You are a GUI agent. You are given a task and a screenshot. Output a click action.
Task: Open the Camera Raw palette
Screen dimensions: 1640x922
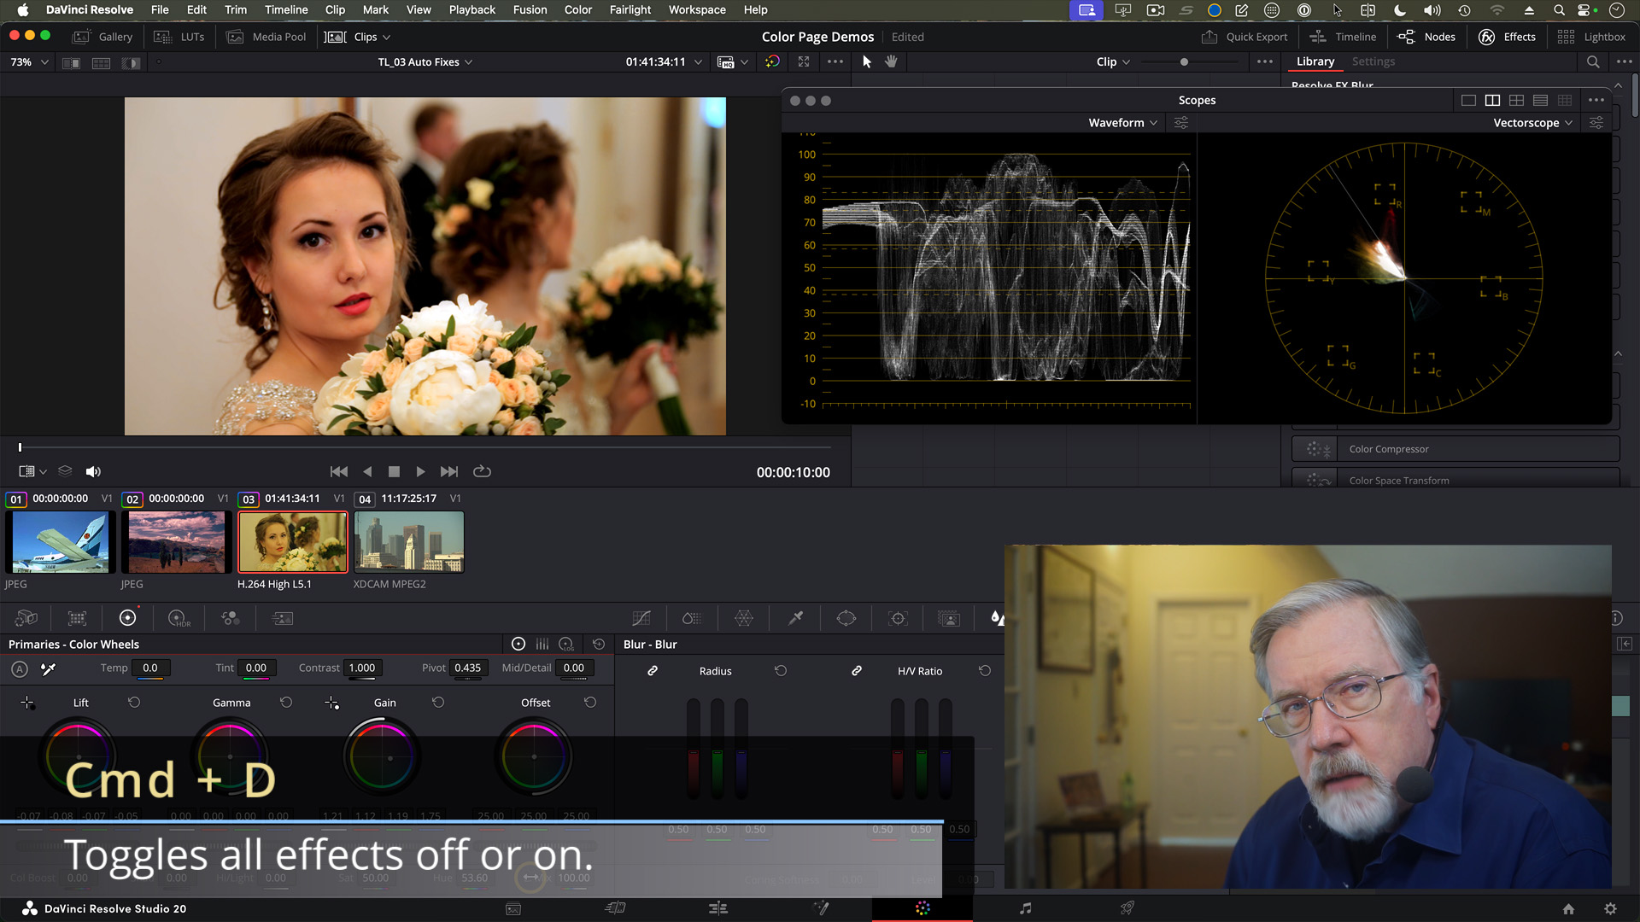pos(26,618)
